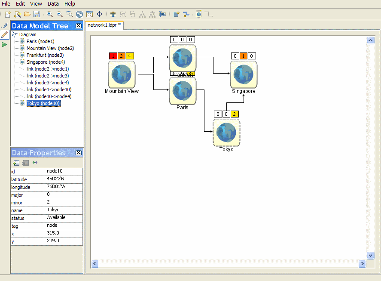The width and height of the screenshot is (381, 281).
Task: Select the Singapore node in the diagram
Action: point(244,74)
